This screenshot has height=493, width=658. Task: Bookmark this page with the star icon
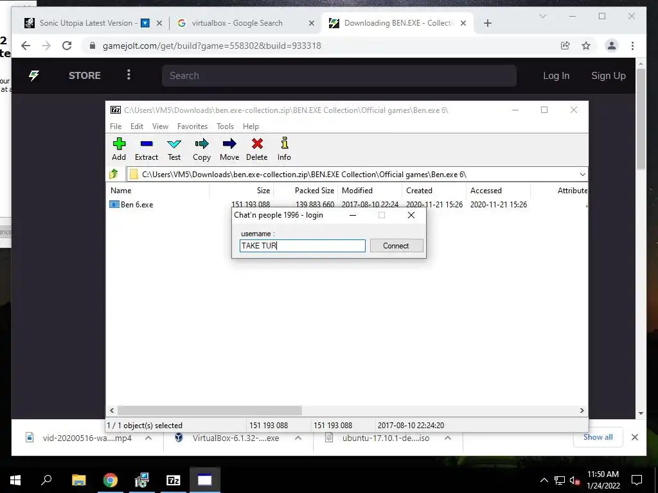[x=586, y=46]
